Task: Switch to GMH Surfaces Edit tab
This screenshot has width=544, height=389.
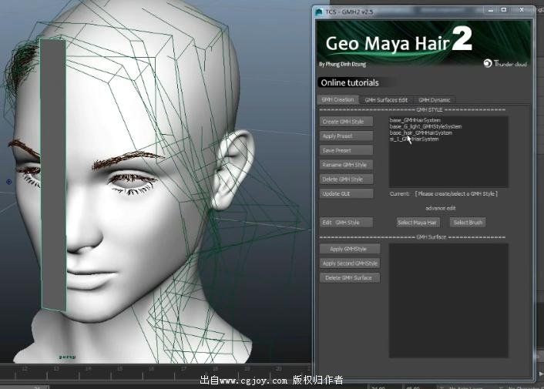Action: pos(386,100)
